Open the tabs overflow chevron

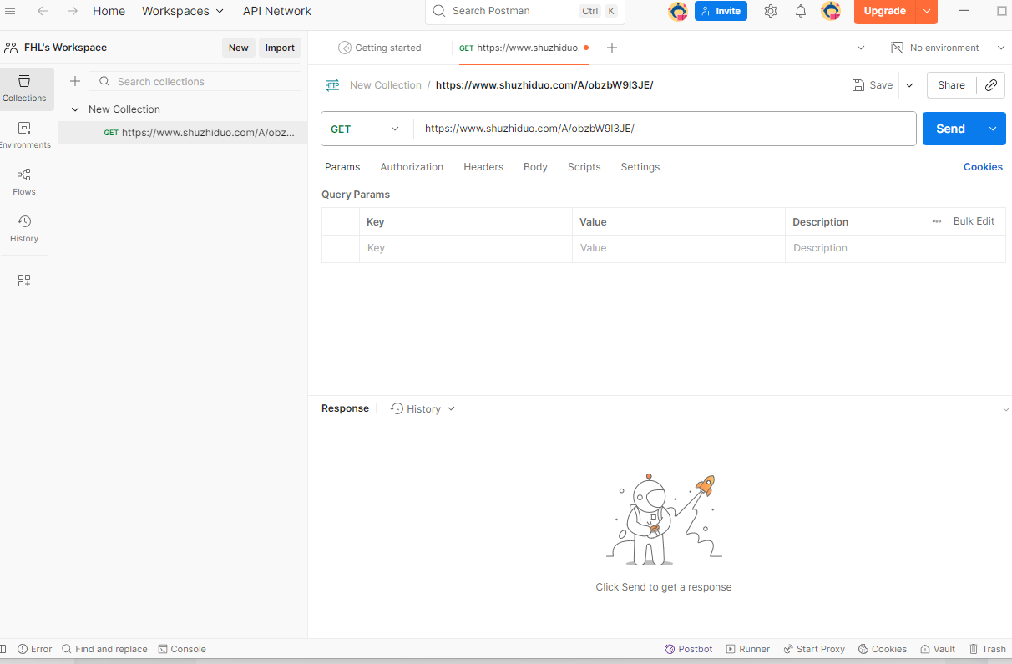(861, 48)
